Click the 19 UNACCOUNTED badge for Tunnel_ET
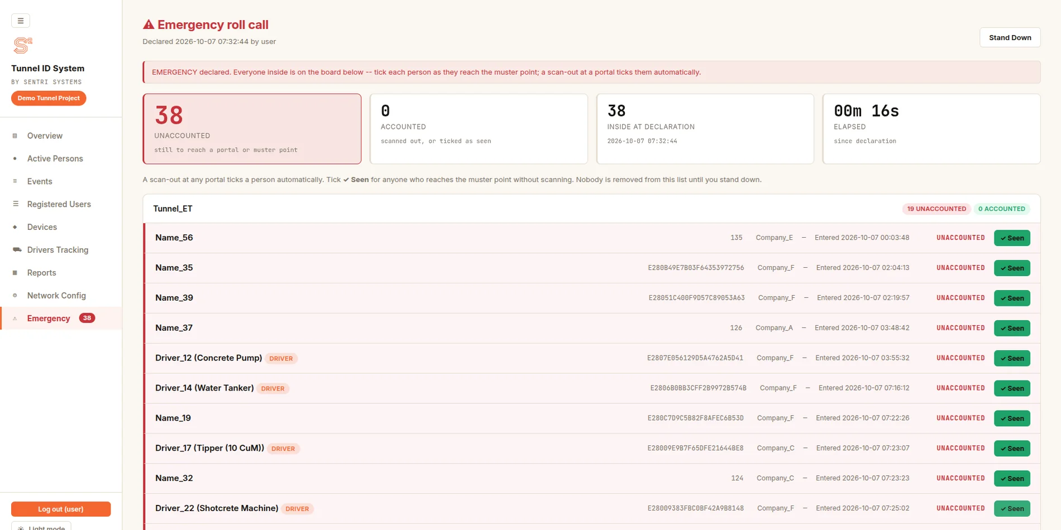 click(936, 209)
